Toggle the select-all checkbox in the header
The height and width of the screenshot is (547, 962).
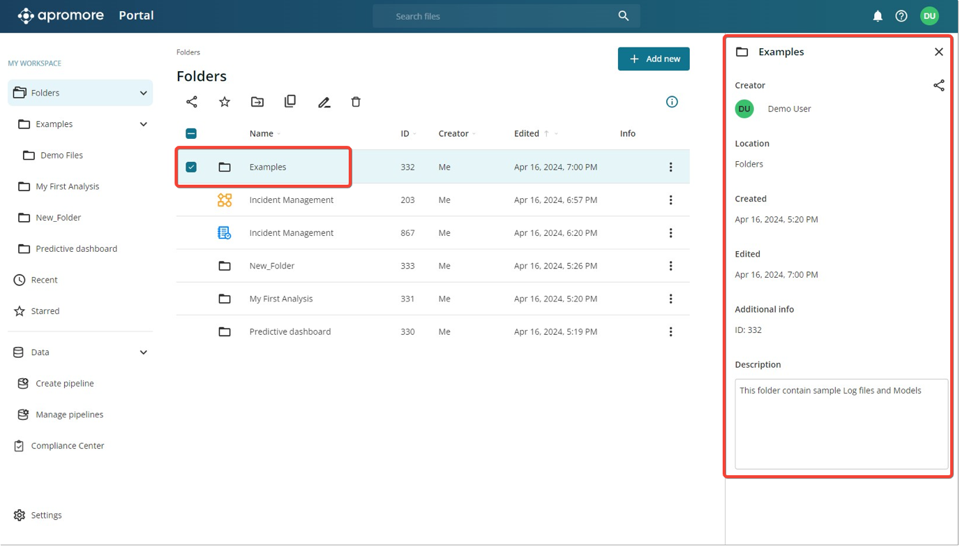(x=191, y=133)
